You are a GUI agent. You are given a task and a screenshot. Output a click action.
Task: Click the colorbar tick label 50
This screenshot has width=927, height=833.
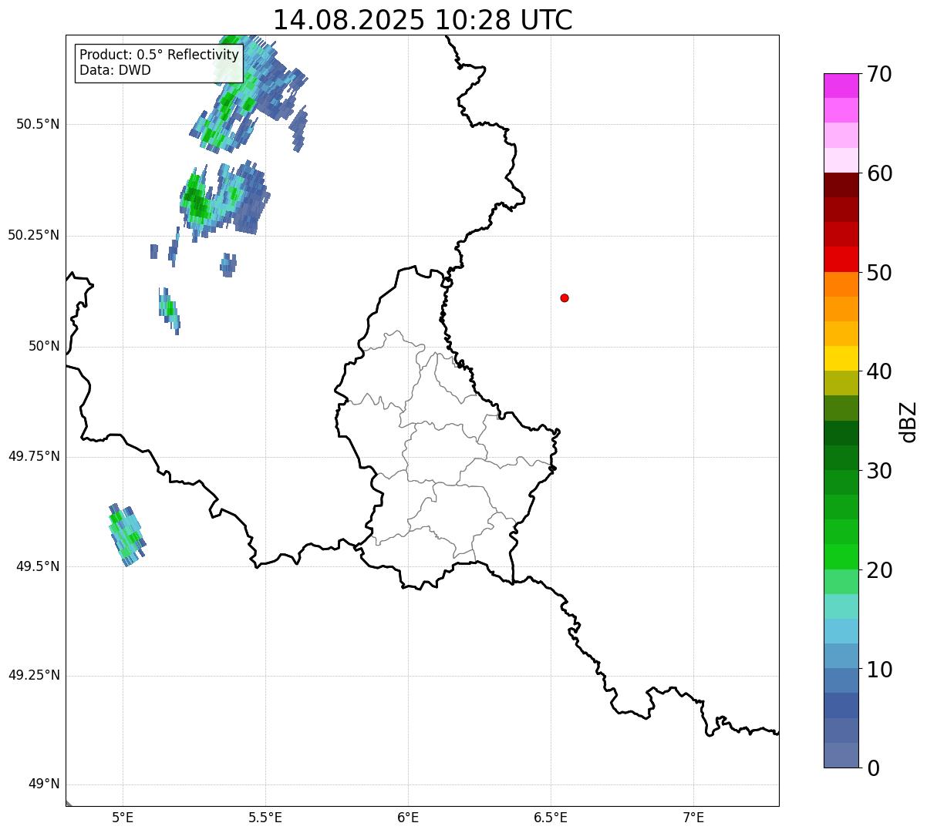[879, 273]
